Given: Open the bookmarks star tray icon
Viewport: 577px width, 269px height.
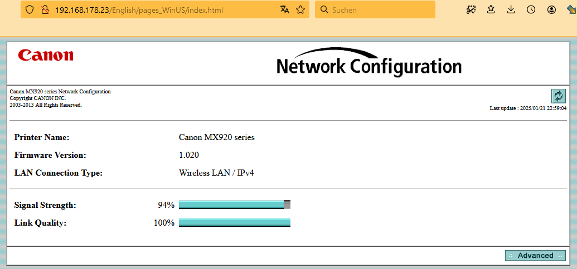Looking at the screenshot, I should [x=491, y=10].
